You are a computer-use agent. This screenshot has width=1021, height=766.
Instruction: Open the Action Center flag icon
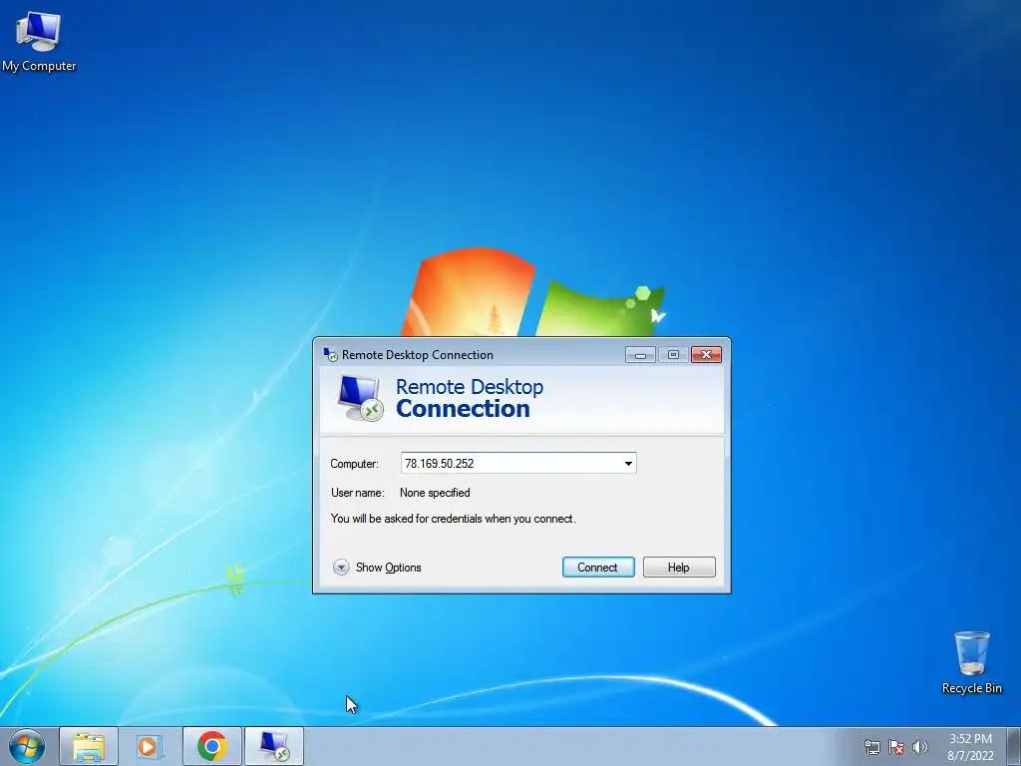pos(896,747)
